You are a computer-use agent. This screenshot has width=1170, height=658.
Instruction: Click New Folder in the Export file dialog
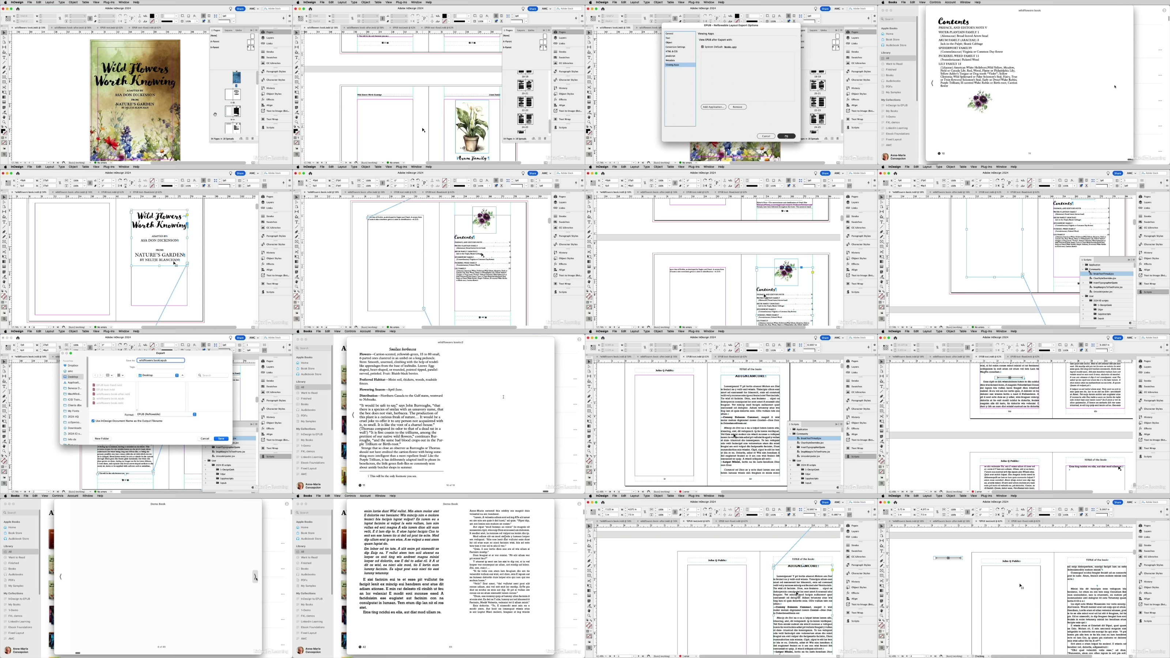pyautogui.click(x=102, y=439)
